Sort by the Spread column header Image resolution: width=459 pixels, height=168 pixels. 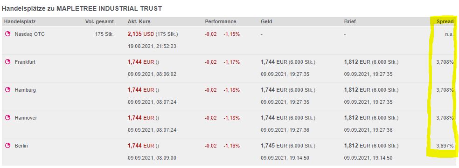point(445,21)
